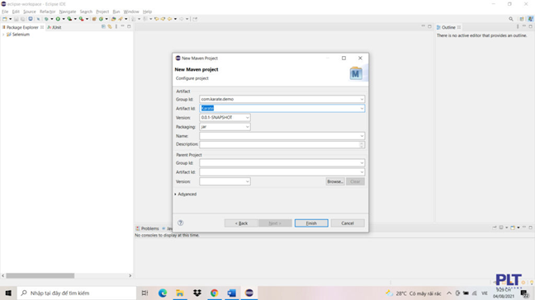Viewport: 535px width, 300px height.
Task: Click the help question mark in dialog
Action: point(181,223)
